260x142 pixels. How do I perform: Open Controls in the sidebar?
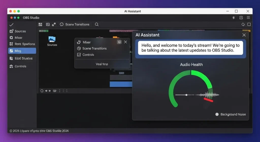pyautogui.click(x=18, y=66)
